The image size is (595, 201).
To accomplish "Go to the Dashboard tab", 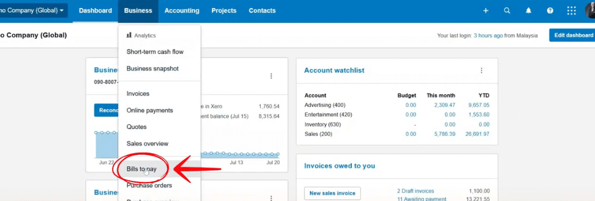I will click(x=95, y=11).
